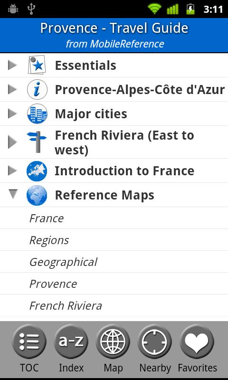The width and height of the screenshot is (228, 380).
Task: Click the Major cities buildings icon
Action: (x=37, y=114)
